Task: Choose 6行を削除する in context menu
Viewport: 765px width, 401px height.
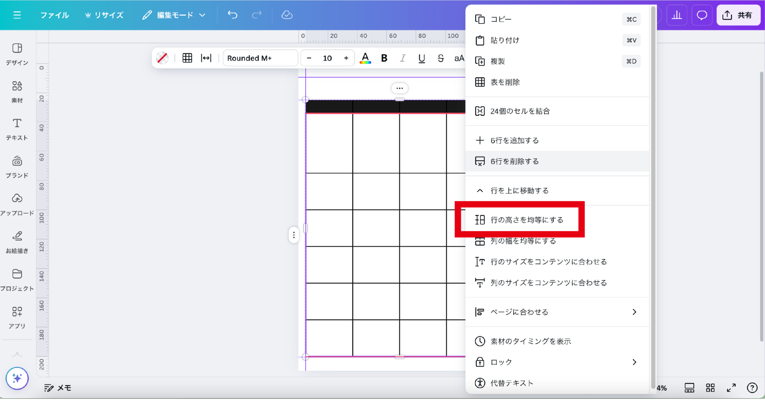Action: click(x=514, y=161)
